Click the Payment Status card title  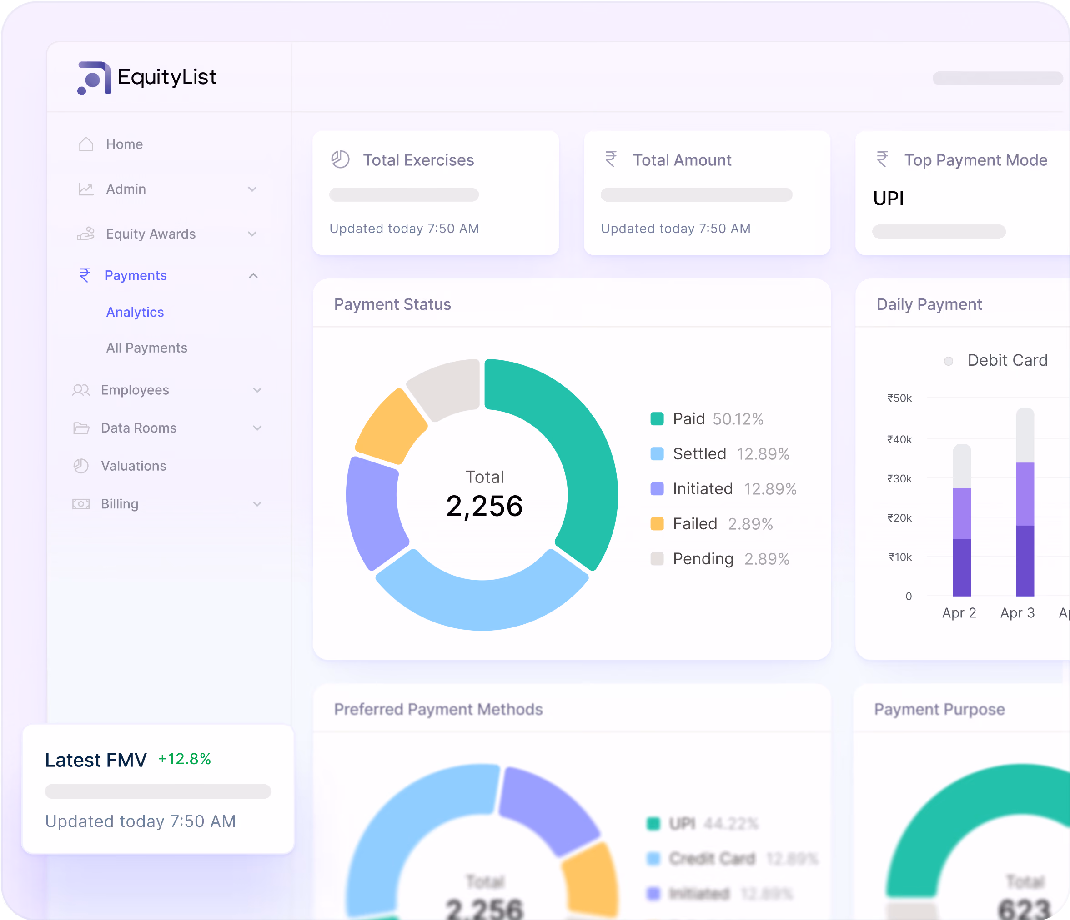click(x=392, y=304)
